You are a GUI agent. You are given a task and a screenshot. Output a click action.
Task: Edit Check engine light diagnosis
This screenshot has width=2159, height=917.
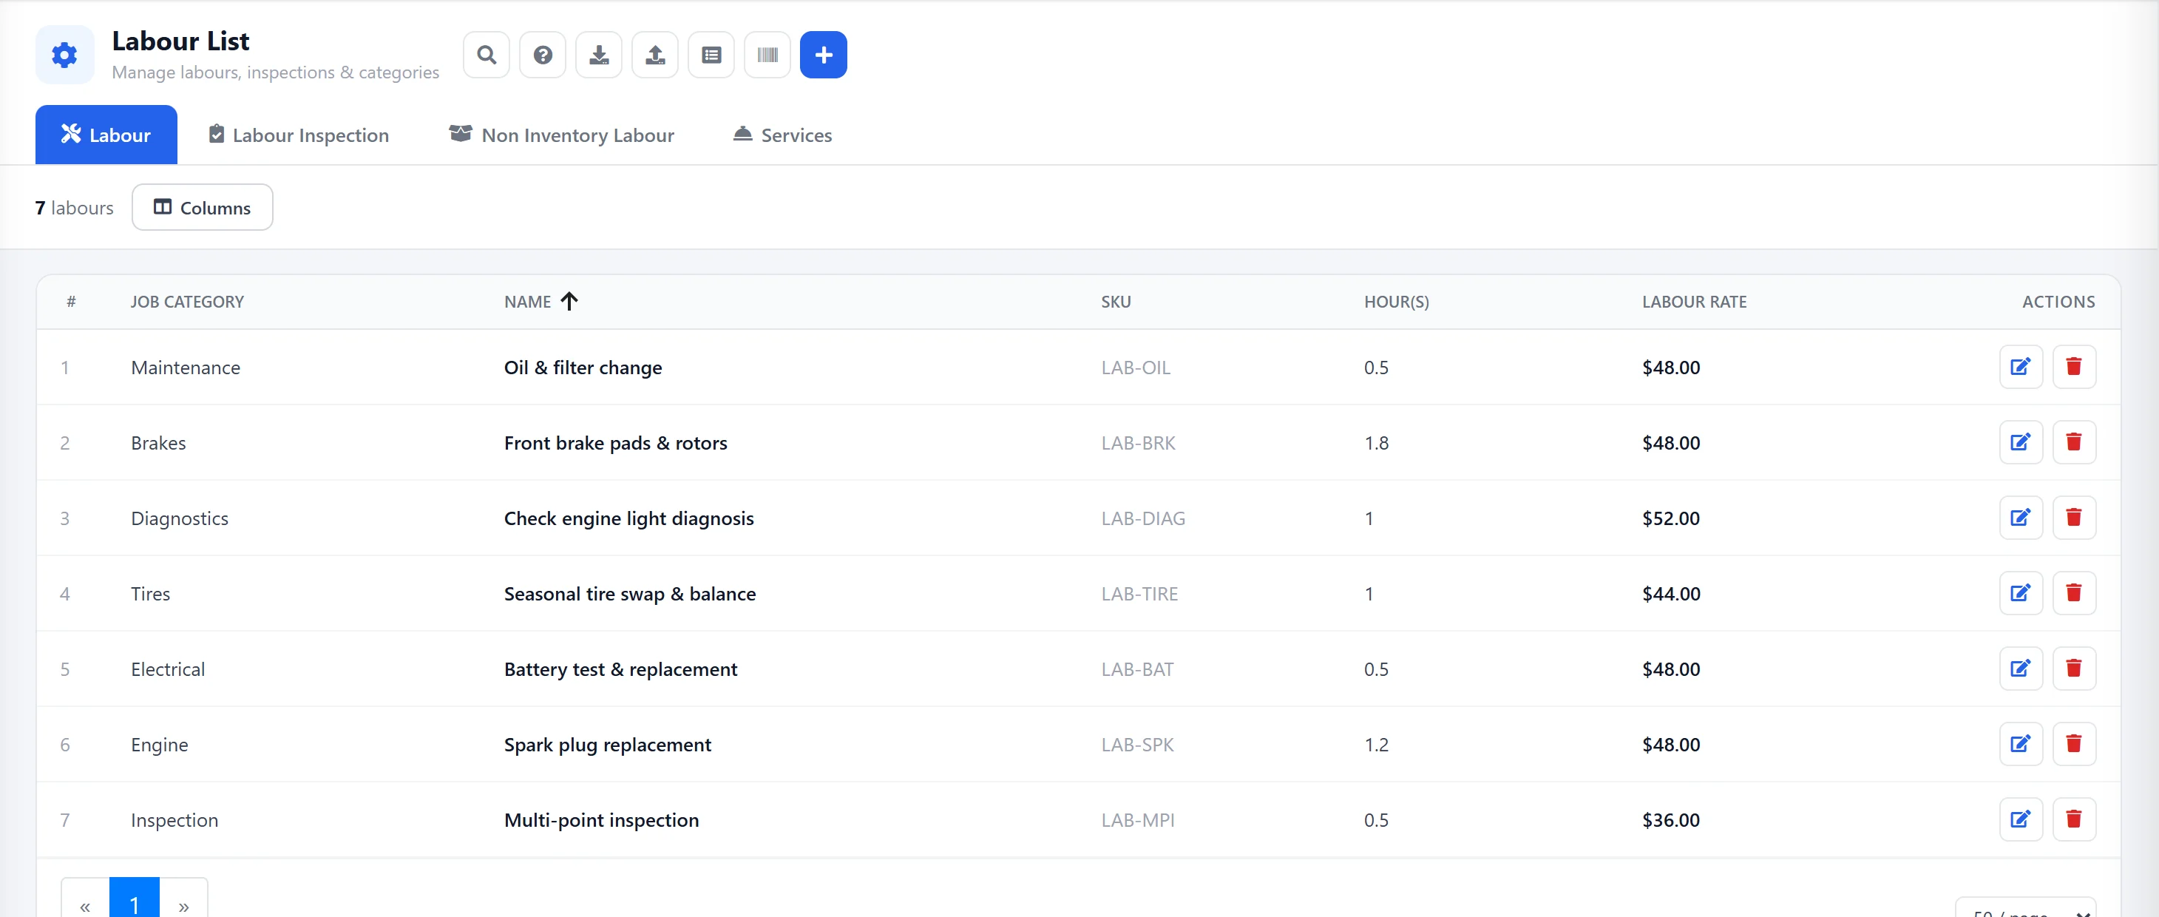coord(2021,517)
